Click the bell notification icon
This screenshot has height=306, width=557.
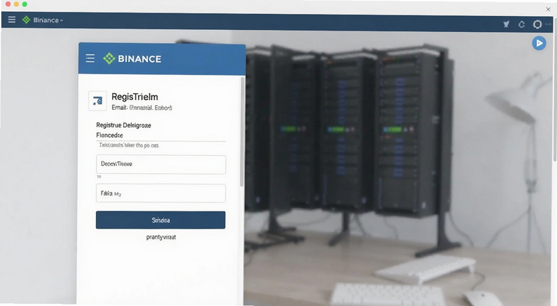click(x=521, y=24)
